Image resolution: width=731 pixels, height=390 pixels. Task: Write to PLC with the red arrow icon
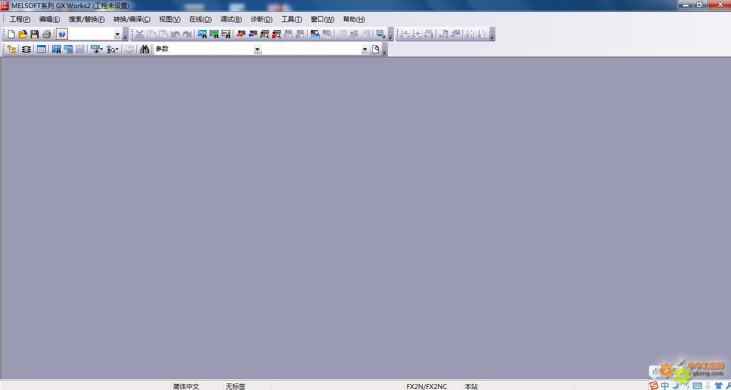(x=241, y=34)
